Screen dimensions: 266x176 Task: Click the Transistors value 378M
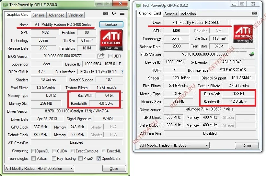pyautogui.click(x=219, y=46)
